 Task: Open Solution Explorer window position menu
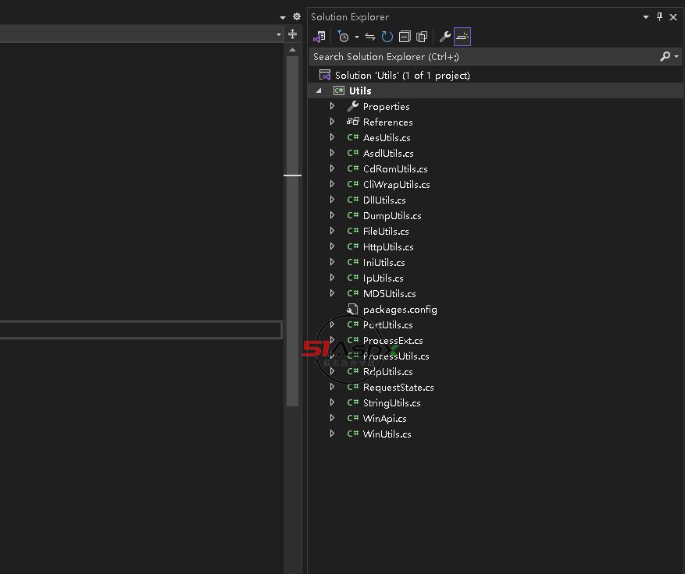[646, 16]
